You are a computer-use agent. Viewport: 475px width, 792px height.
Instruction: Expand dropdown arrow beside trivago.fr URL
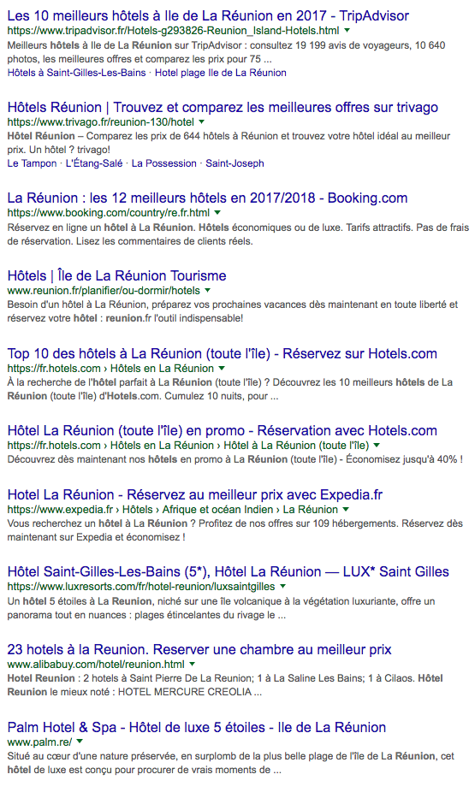(x=202, y=121)
